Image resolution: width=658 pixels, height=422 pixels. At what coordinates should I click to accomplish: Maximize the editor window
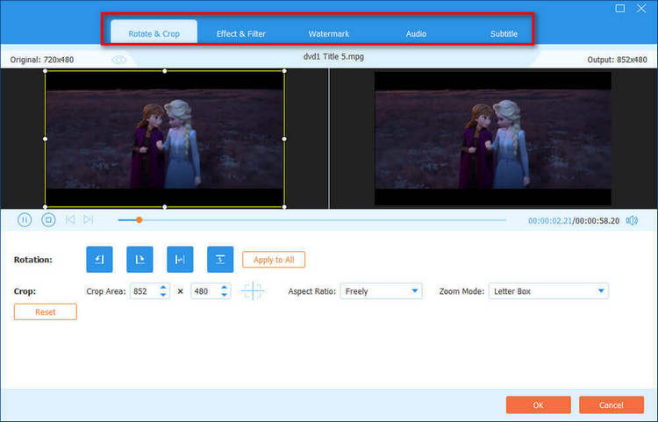pyautogui.click(x=619, y=9)
